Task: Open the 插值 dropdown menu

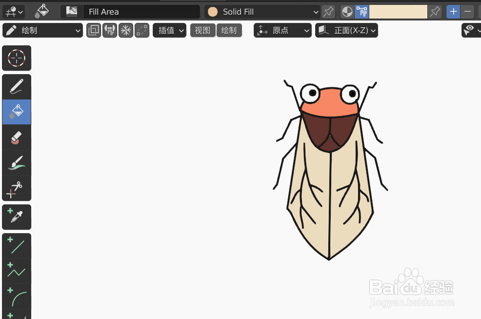Action: (x=170, y=30)
